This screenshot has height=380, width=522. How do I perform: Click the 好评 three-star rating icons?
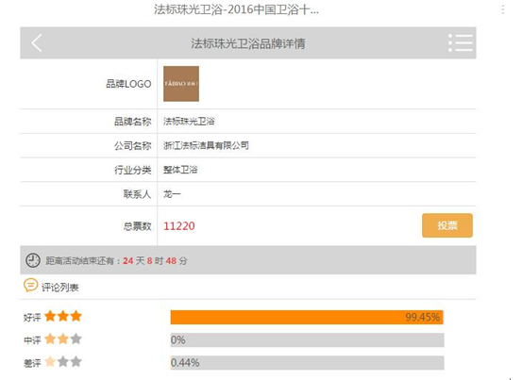click(63, 316)
